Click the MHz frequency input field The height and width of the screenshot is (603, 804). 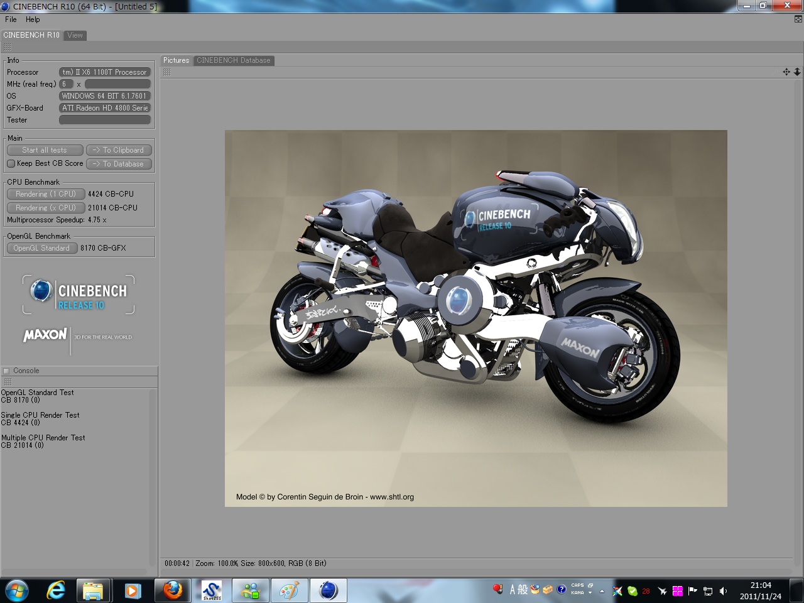click(x=117, y=84)
